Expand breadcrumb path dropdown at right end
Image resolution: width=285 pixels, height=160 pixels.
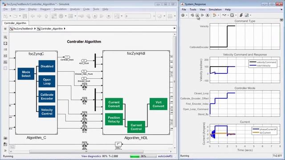coord(174,28)
